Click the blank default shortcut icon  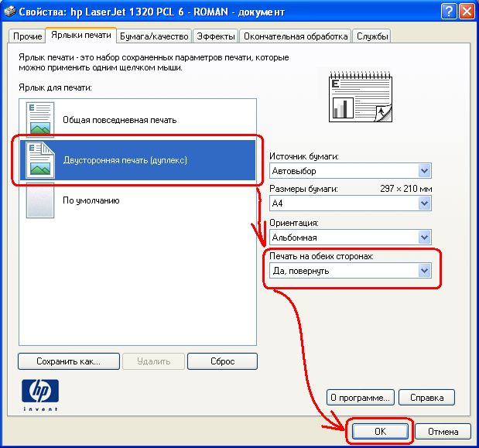[x=40, y=200]
